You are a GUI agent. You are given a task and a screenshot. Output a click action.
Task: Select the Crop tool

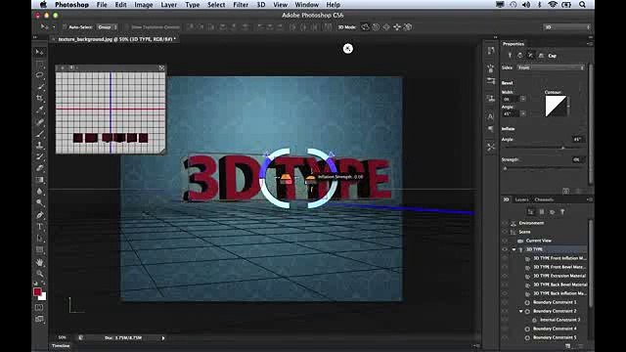click(39, 98)
